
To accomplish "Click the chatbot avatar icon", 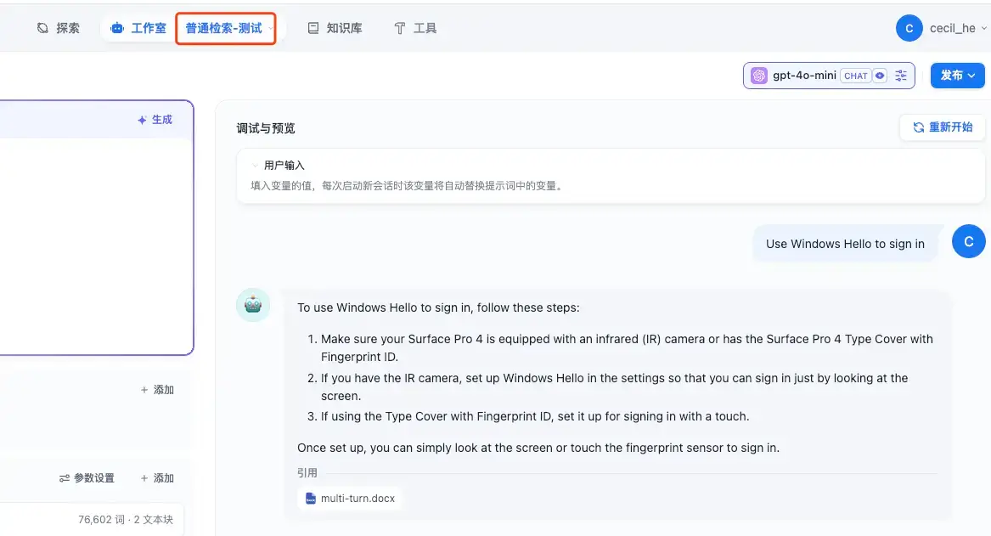I will (x=253, y=305).
